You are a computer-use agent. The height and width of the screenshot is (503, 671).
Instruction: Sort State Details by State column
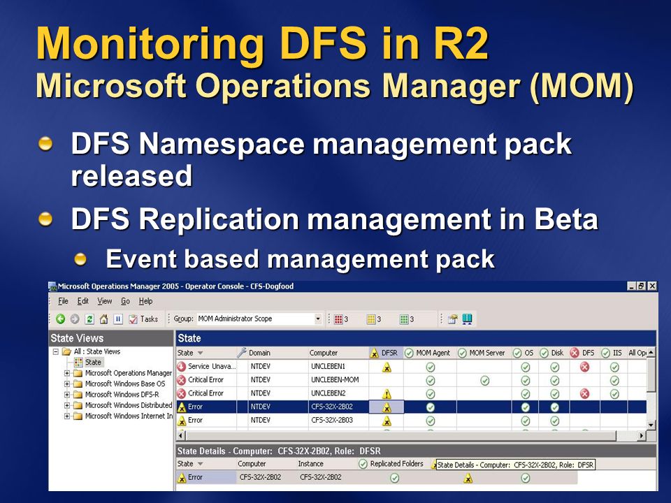(x=205, y=464)
